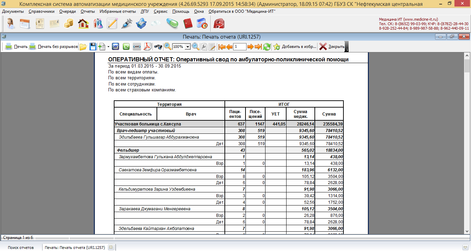Screen dimensions: 471x251
Task: Open the Отчеты menu
Action: (88, 11)
